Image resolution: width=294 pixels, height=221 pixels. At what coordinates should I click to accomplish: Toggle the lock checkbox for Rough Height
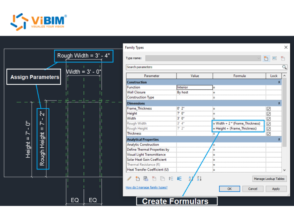point(269,129)
